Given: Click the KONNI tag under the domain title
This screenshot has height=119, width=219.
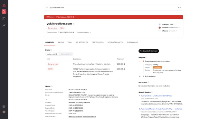Looking at the screenshot, I should [62, 28].
